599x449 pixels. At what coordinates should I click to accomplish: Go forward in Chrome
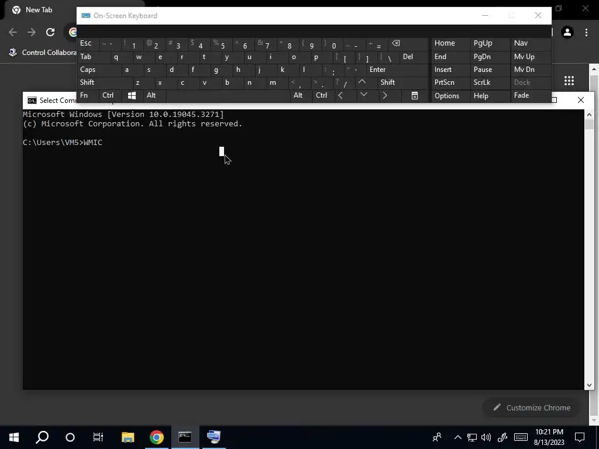[32, 32]
